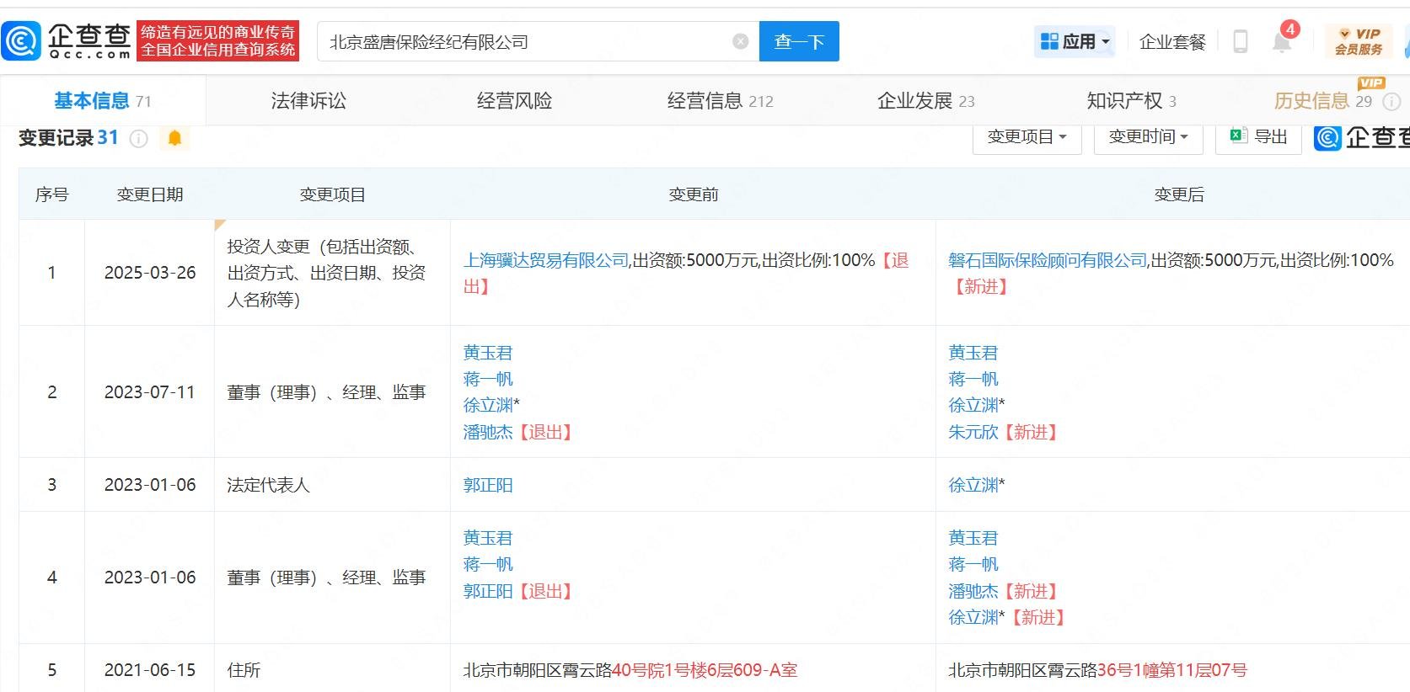
Task: Open 蒋一帆 link in row 4 变更后
Action: (x=973, y=564)
